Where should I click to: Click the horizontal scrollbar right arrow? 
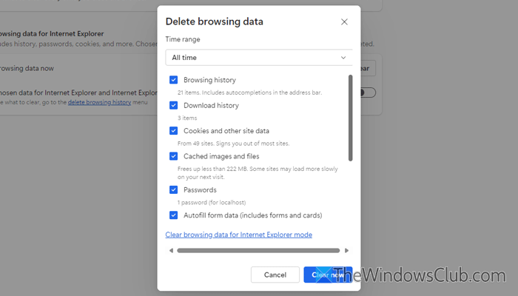point(346,251)
